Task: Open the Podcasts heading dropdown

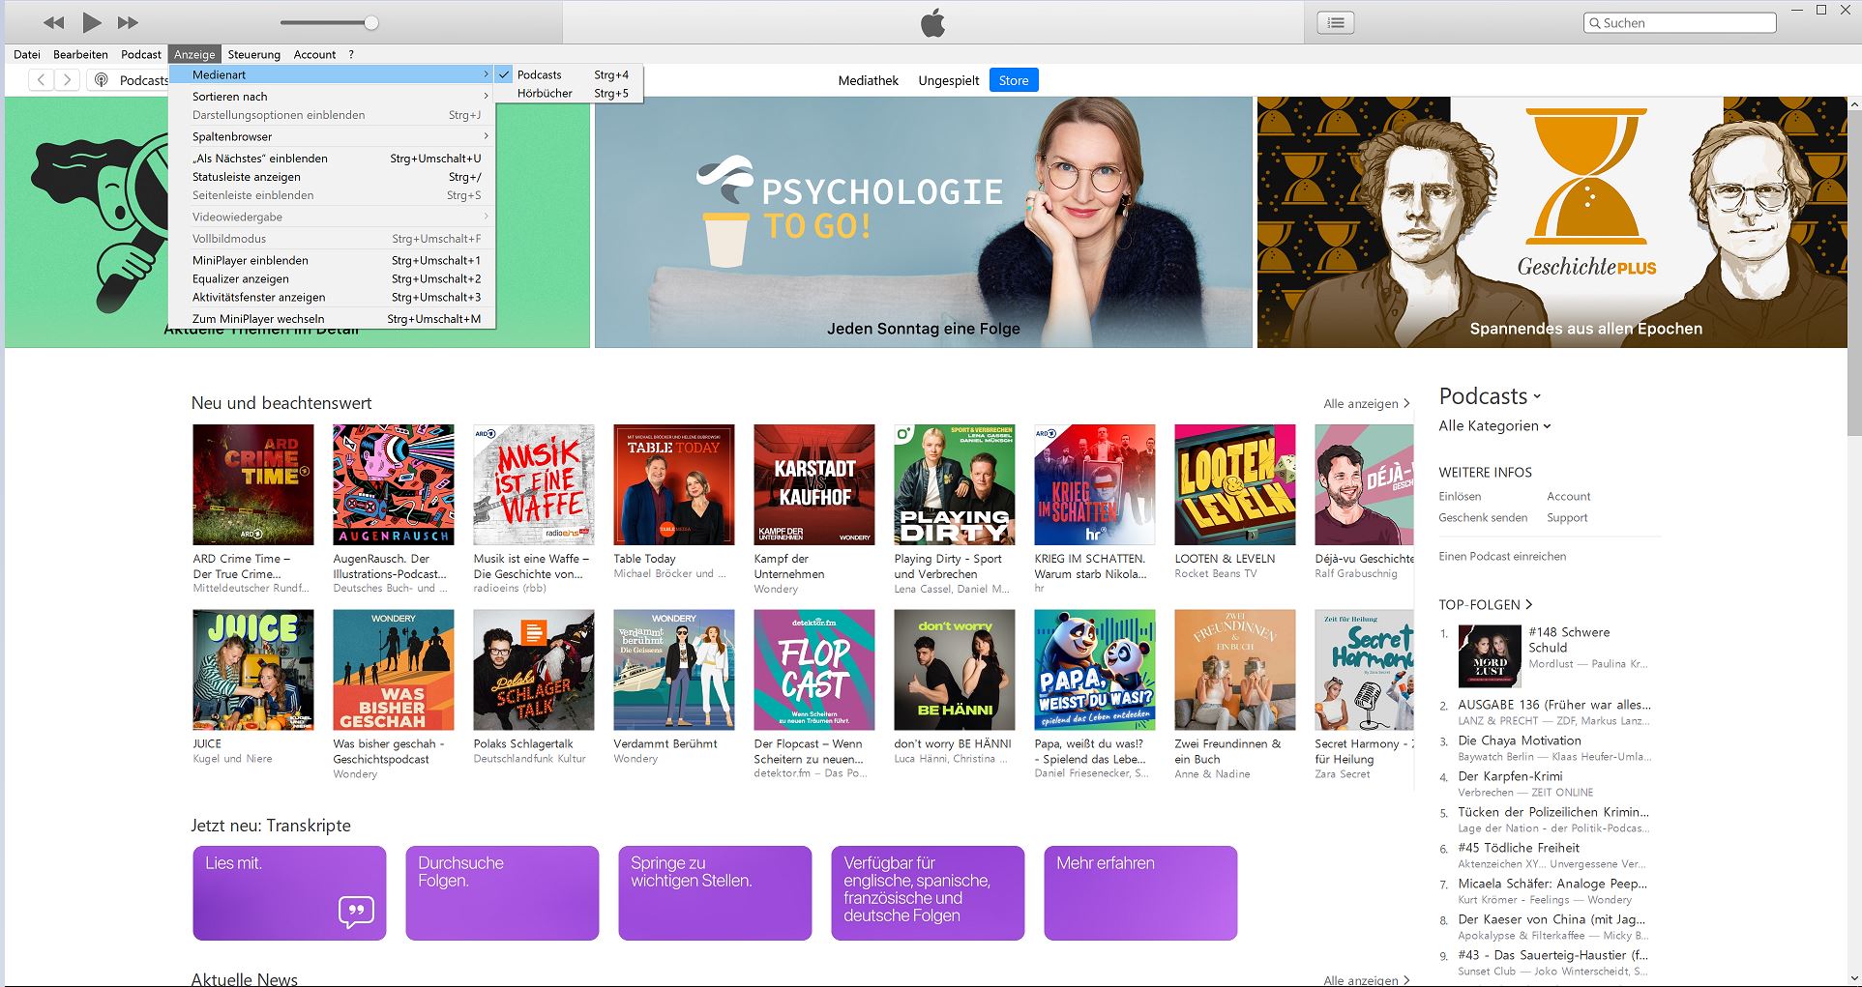Action: pos(1490,395)
